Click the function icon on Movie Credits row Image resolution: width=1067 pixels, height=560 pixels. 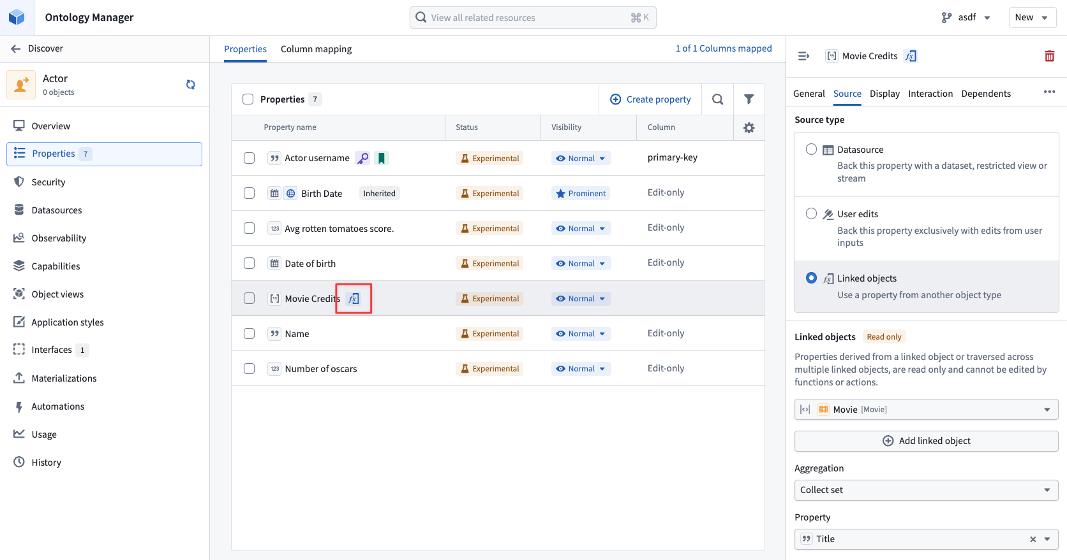point(354,299)
